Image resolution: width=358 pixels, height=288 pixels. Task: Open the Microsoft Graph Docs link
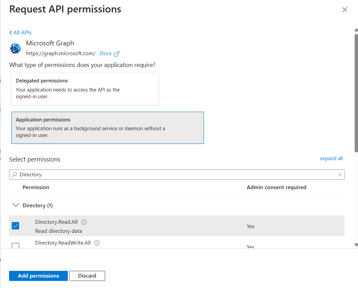click(105, 53)
